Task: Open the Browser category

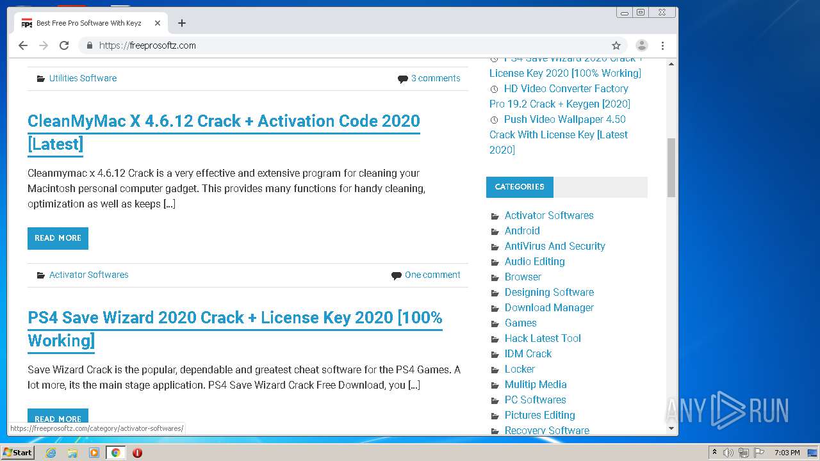Action: tap(523, 277)
